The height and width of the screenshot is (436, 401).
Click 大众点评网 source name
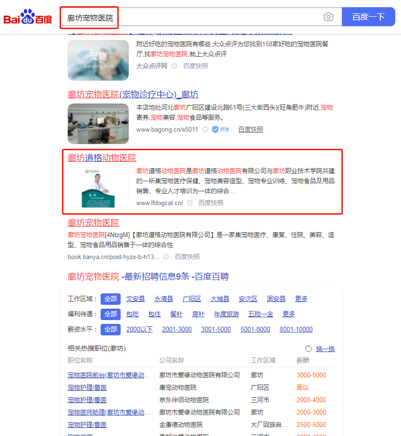[152, 66]
